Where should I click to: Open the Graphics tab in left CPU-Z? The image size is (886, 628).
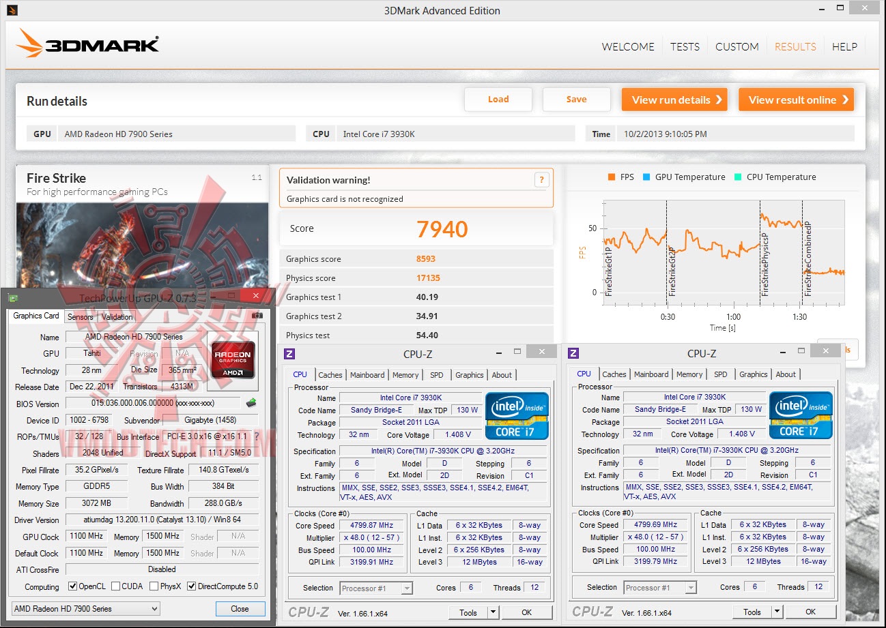470,375
